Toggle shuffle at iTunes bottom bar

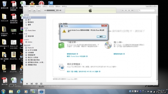click(31, 84)
